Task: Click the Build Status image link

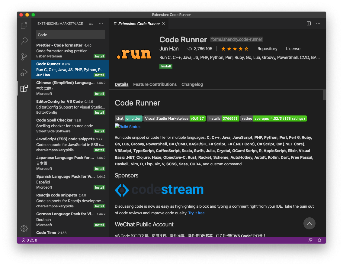Action: pos(127,127)
